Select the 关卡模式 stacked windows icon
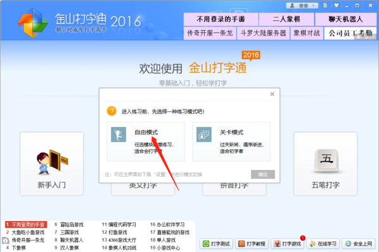379x252 pixels. [204, 135]
